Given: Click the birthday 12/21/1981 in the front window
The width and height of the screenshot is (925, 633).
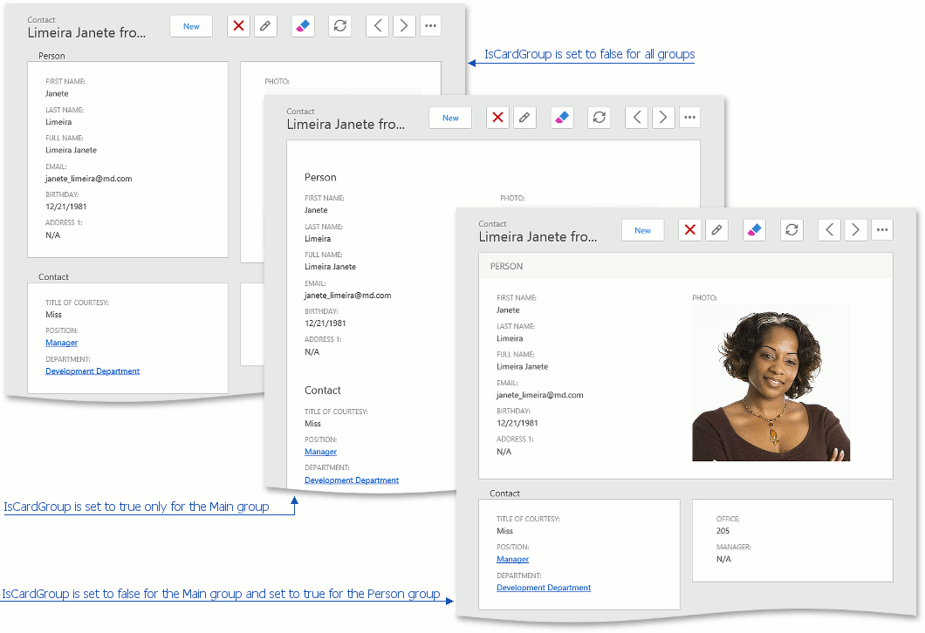Looking at the screenshot, I should tap(517, 423).
